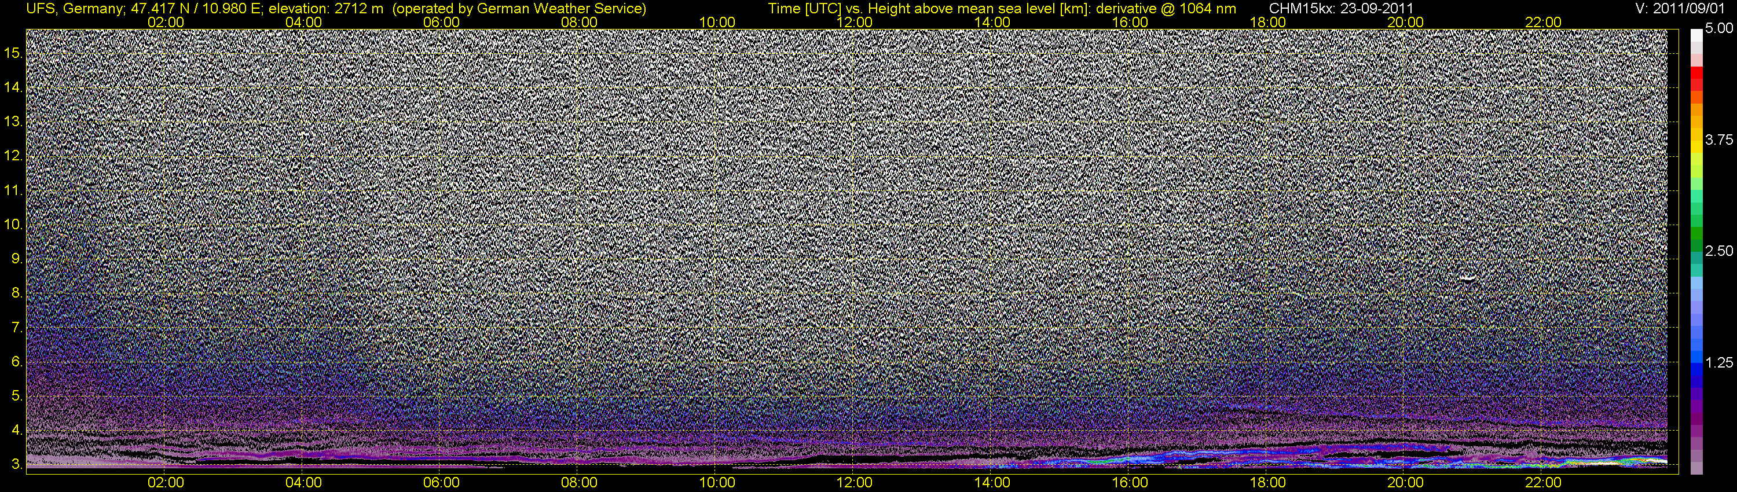
Task: Click the height axis label '15.'
Action: click(x=13, y=53)
